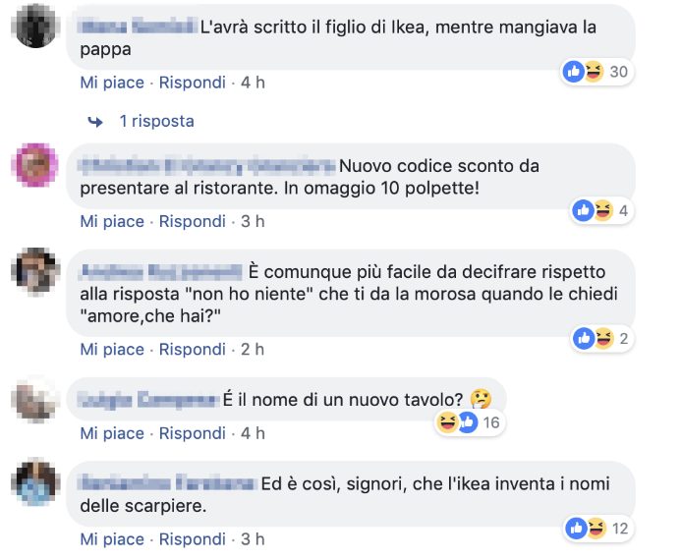681x560 pixels.
Task: Reply to the nuovo tavolo comment
Action: pyautogui.click(x=193, y=433)
